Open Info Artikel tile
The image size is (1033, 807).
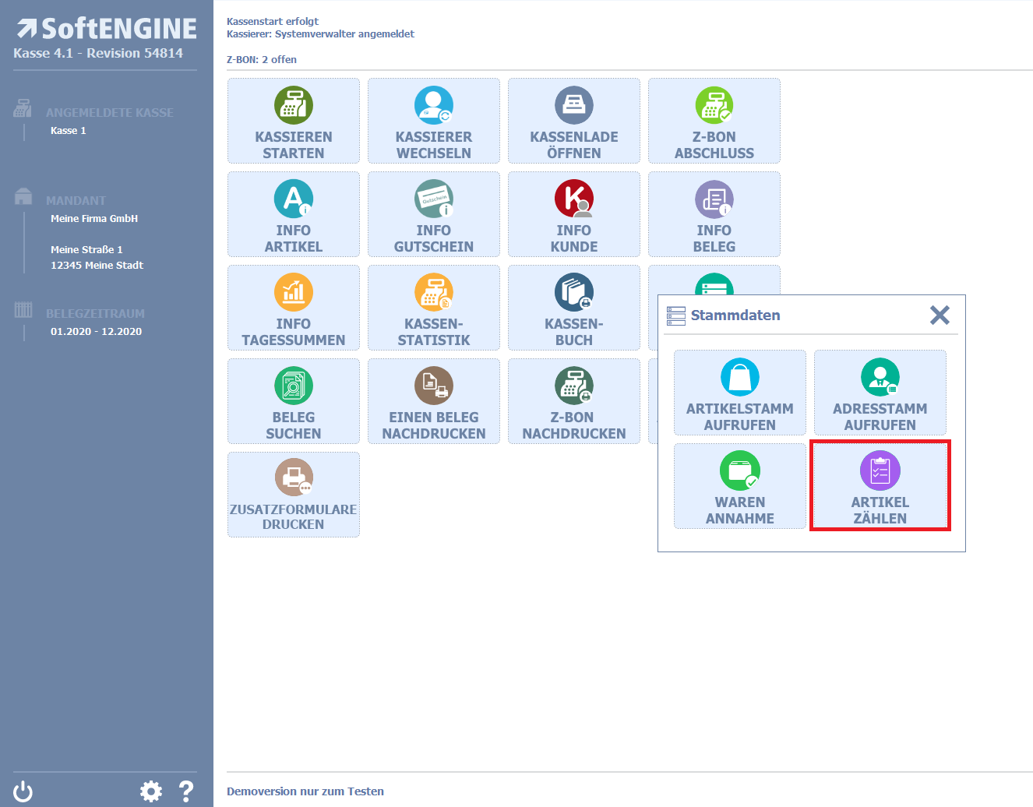294,214
